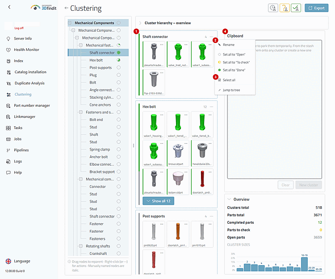Click the 10-19 bar in cluster sizes chart

(x=305, y=264)
